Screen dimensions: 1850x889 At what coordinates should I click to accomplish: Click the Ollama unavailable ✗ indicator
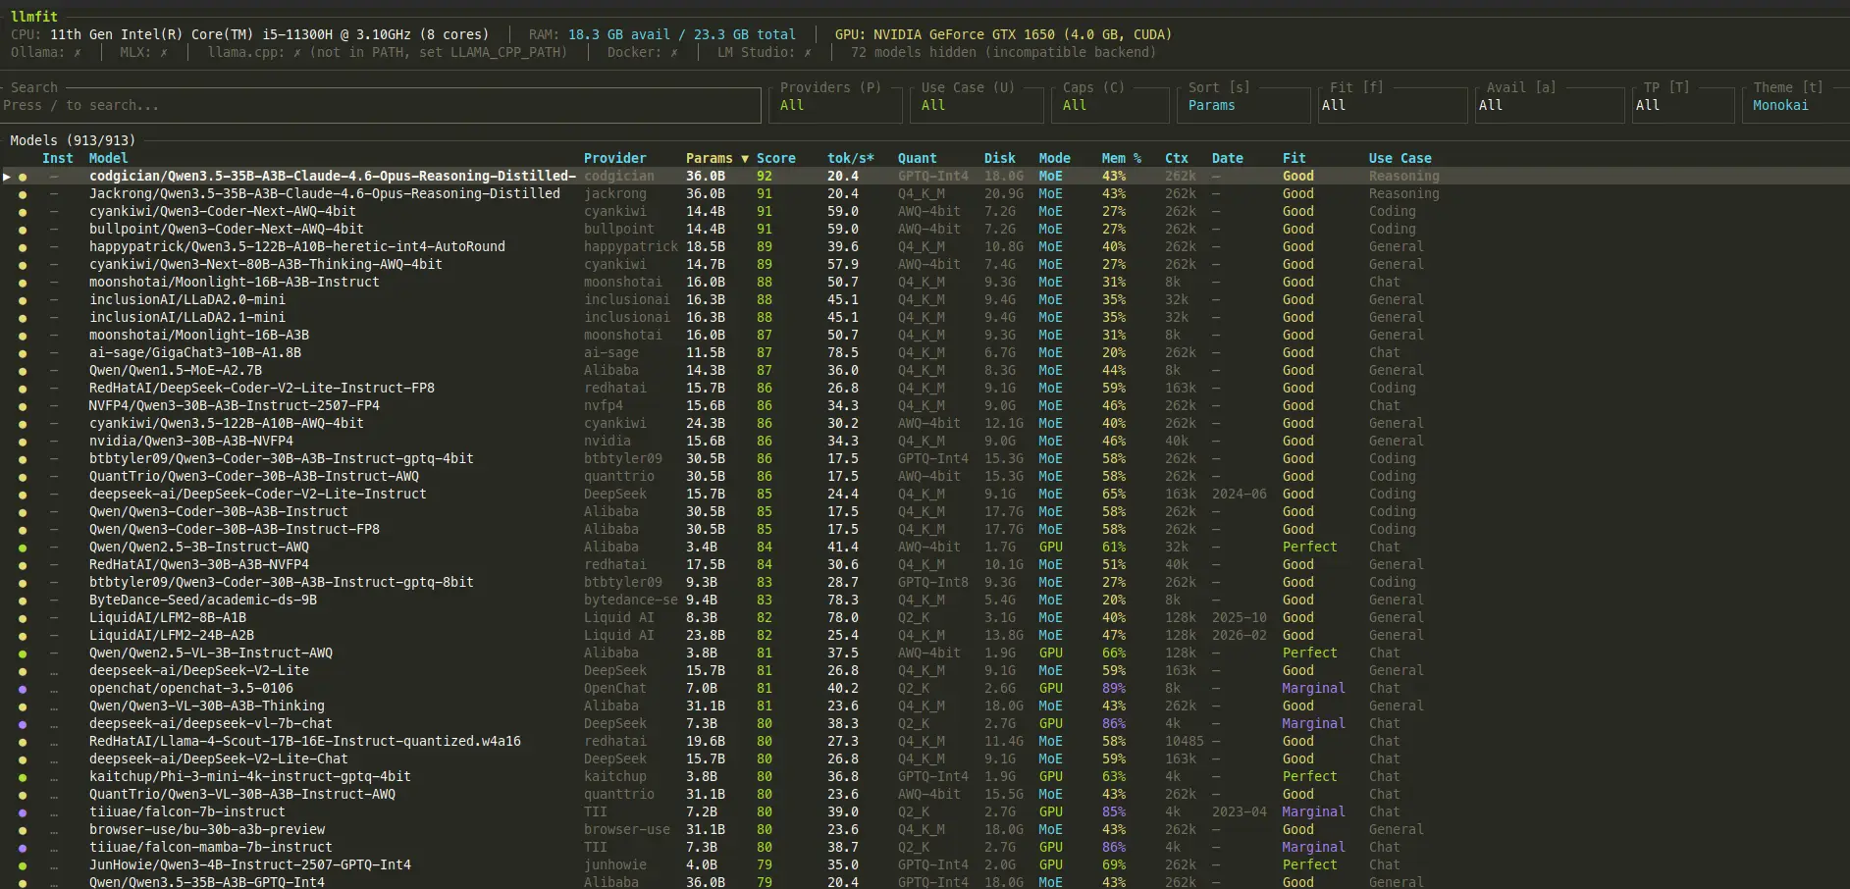78,52
